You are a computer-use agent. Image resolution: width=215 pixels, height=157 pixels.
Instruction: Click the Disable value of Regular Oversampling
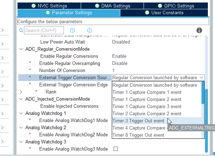[120, 63]
